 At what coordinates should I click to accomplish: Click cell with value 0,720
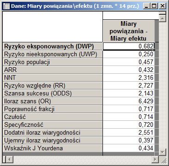pos(129,125)
